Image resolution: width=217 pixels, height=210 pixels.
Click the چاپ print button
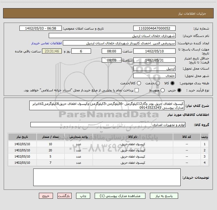[x=83, y=196]
